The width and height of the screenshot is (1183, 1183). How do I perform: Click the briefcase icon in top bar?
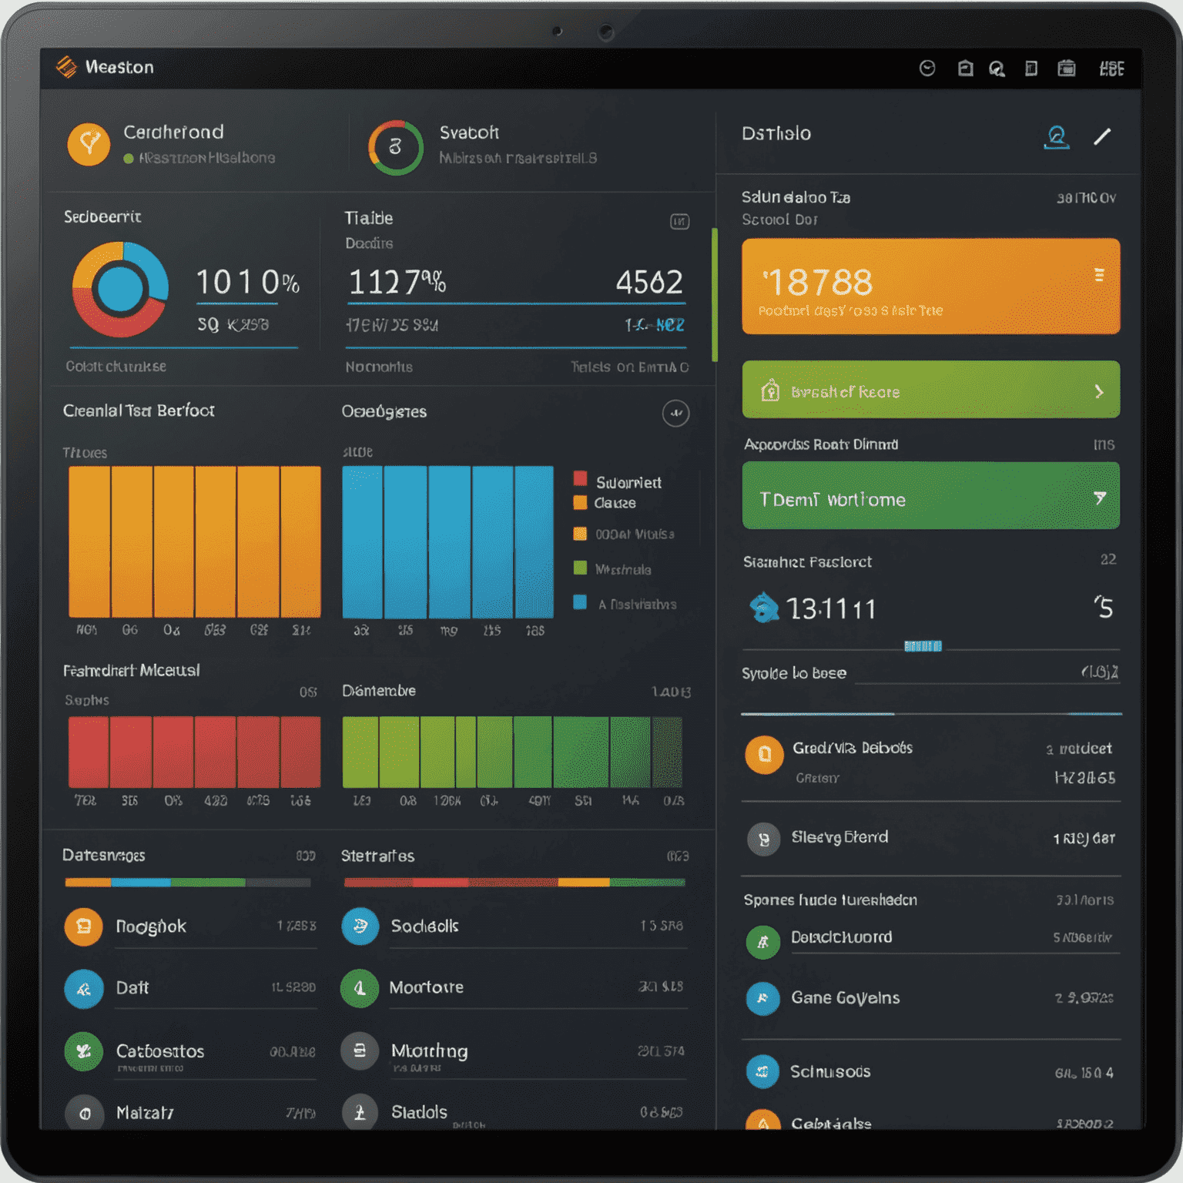click(965, 69)
